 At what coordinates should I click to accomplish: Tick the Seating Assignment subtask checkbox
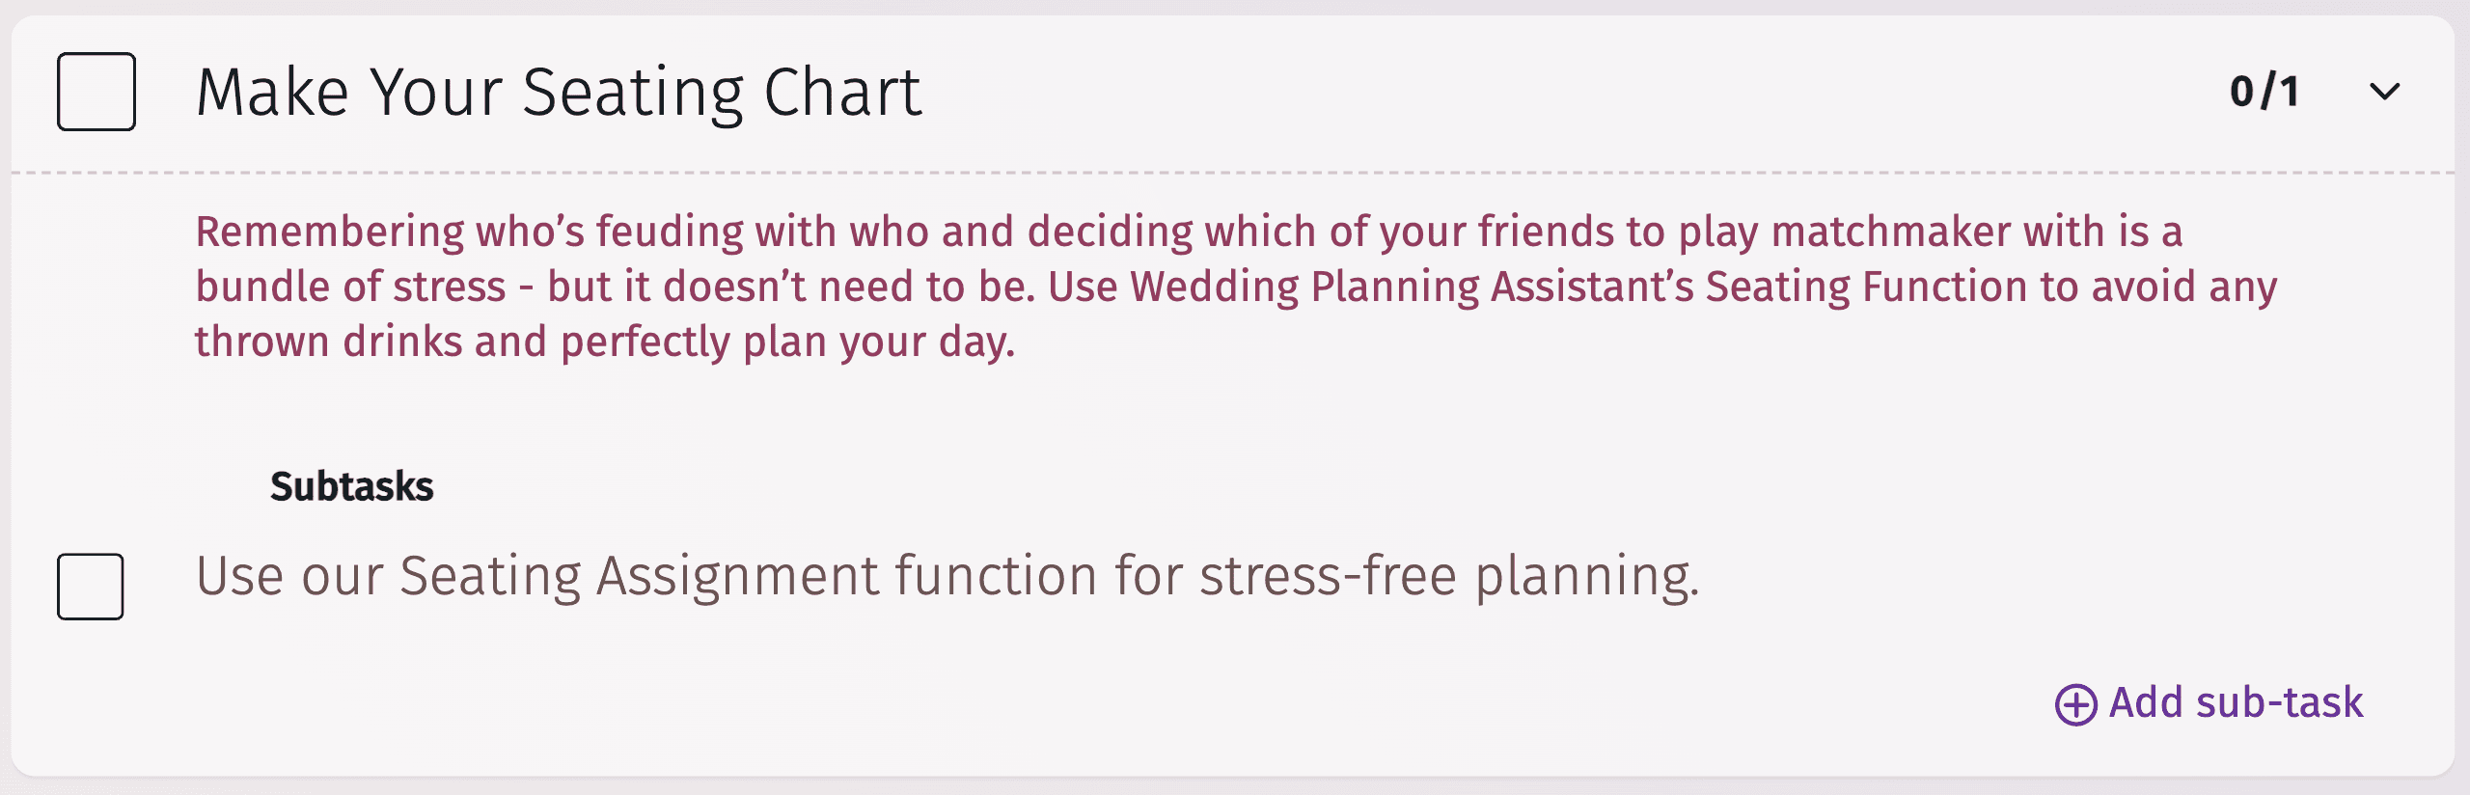(x=91, y=586)
